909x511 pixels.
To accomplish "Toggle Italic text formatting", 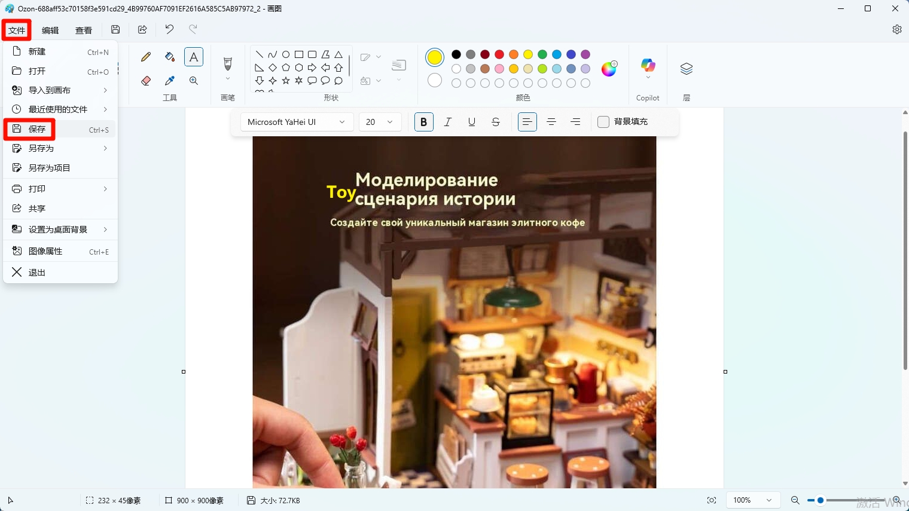I will (447, 122).
